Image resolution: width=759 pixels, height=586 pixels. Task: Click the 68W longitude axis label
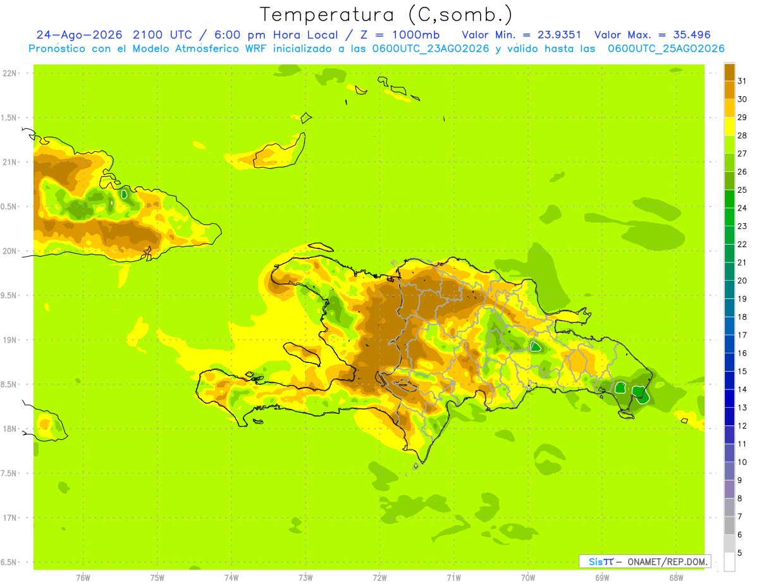point(676,577)
